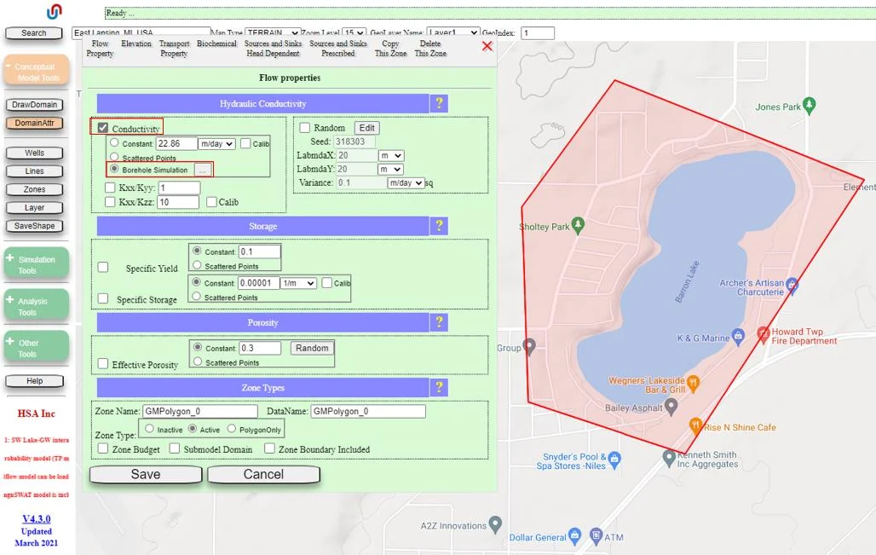Select Scattered Points conductivity radio button
The image size is (876, 555).
click(x=114, y=157)
